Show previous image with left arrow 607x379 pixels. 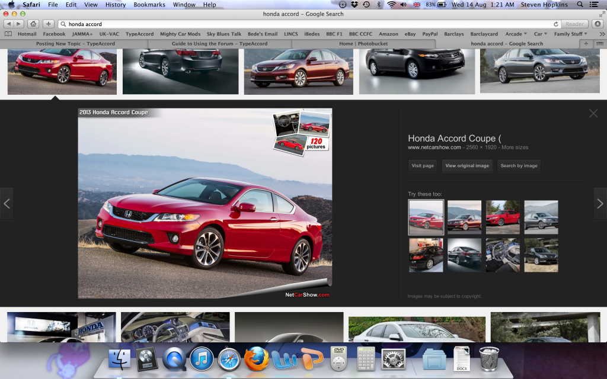[x=7, y=204]
